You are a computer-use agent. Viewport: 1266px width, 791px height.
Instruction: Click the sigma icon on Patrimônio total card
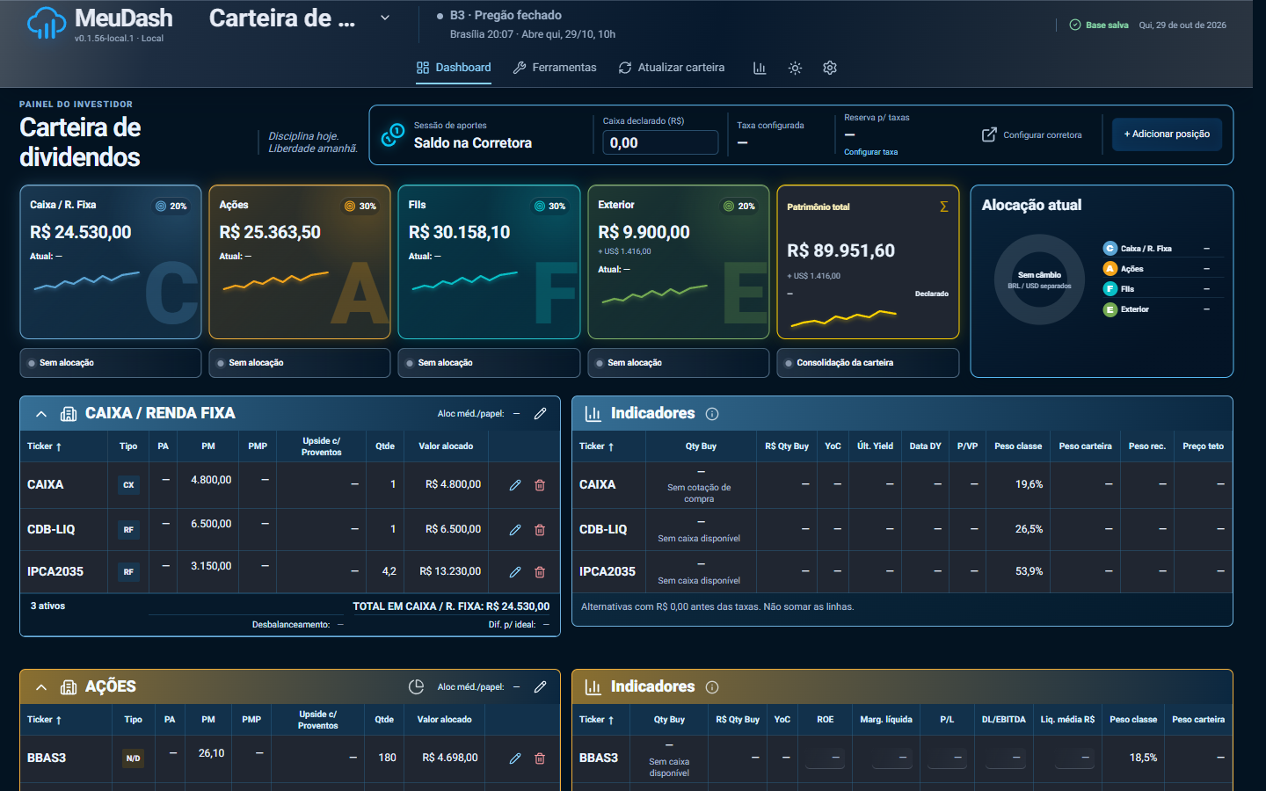pyautogui.click(x=943, y=207)
